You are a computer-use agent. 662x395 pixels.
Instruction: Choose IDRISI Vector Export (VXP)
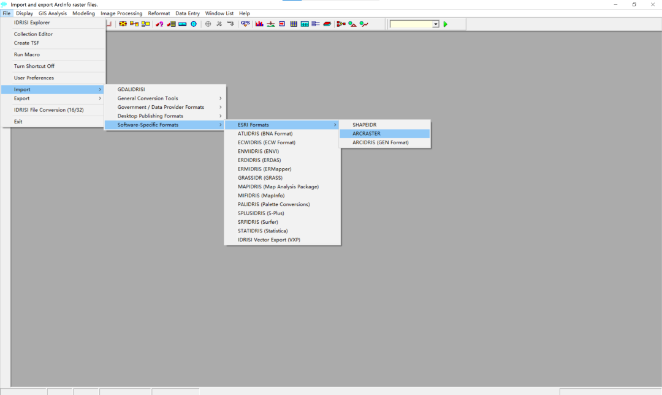[283, 240]
